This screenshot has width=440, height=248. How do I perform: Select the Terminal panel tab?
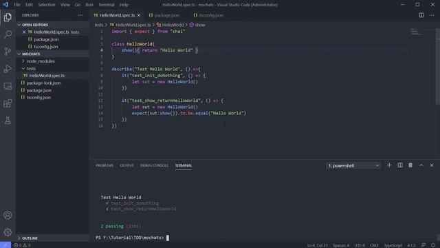coord(184,165)
